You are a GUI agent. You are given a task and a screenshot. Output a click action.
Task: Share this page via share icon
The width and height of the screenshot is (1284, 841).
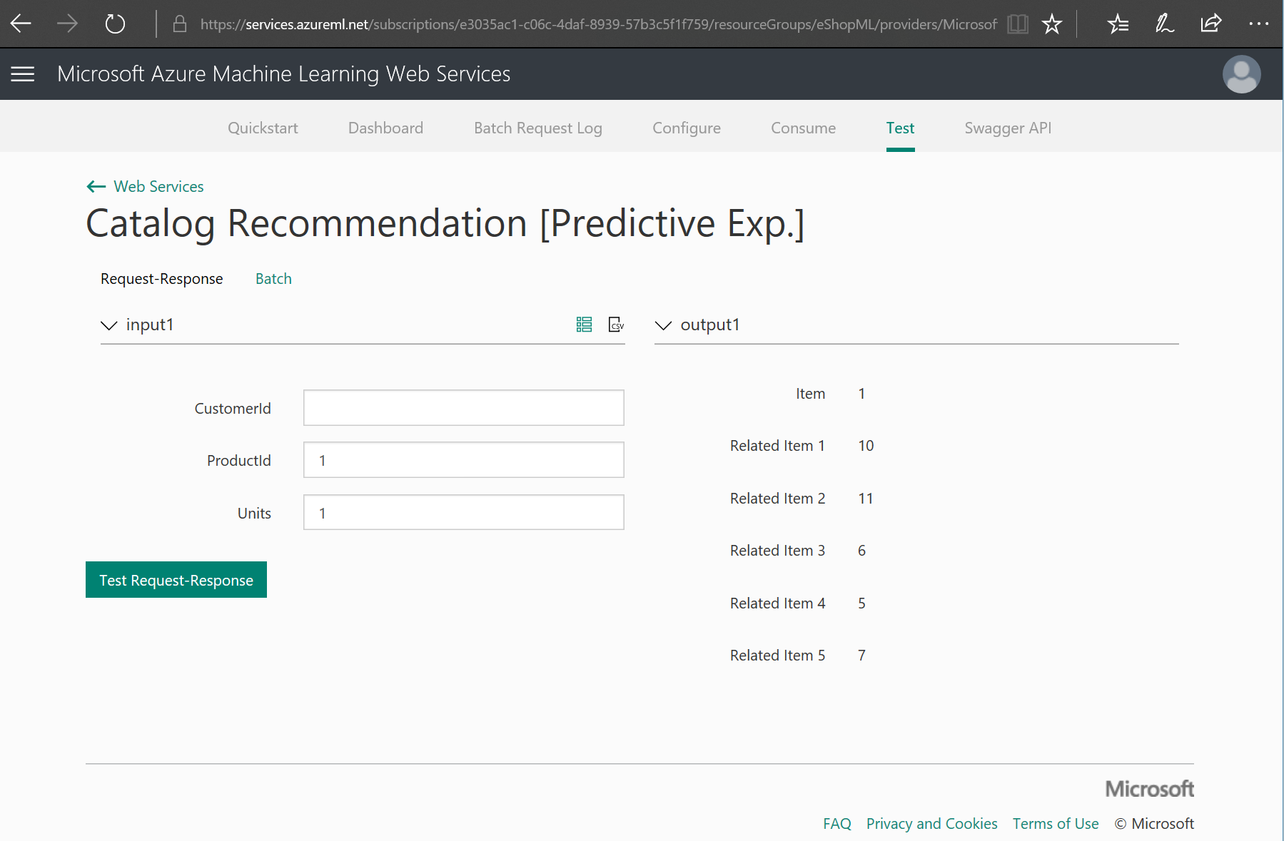[1211, 24]
